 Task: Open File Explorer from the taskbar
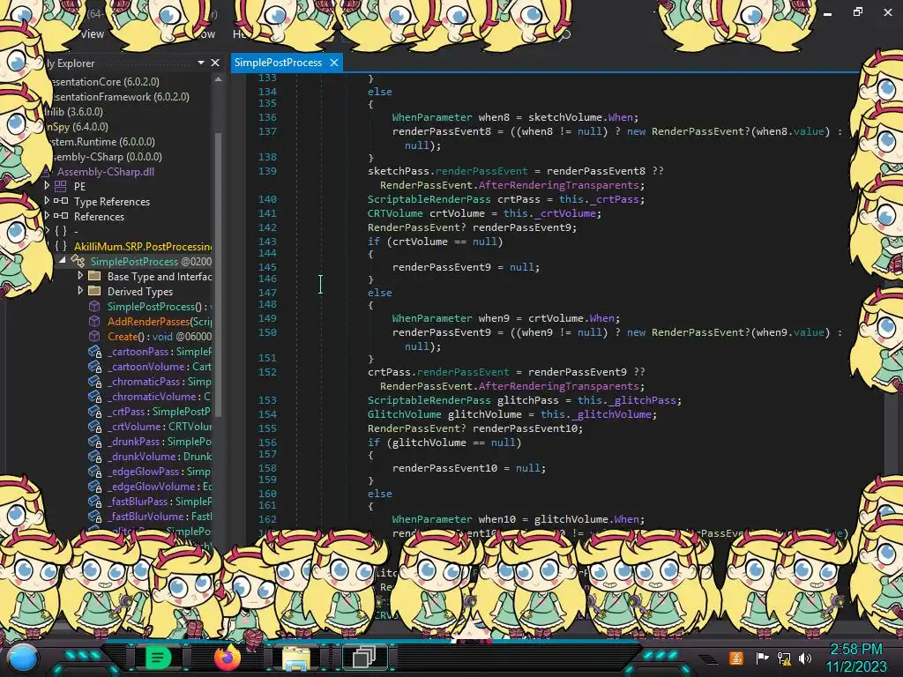tap(295, 658)
